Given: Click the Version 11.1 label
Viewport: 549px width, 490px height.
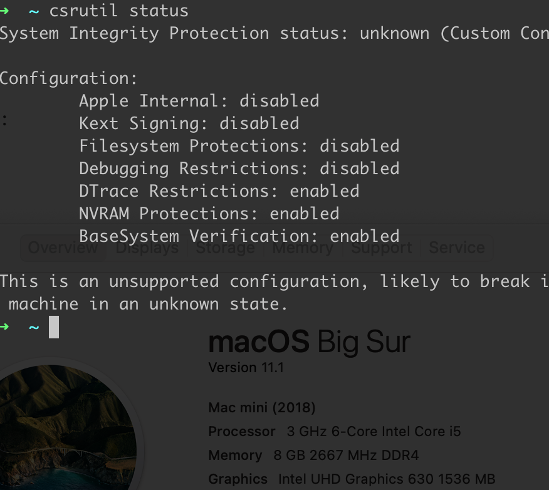Looking at the screenshot, I should point(245,368).
